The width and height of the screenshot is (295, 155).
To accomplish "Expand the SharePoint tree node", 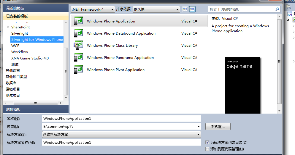I will pyautogui.click(x=8, y=27).
